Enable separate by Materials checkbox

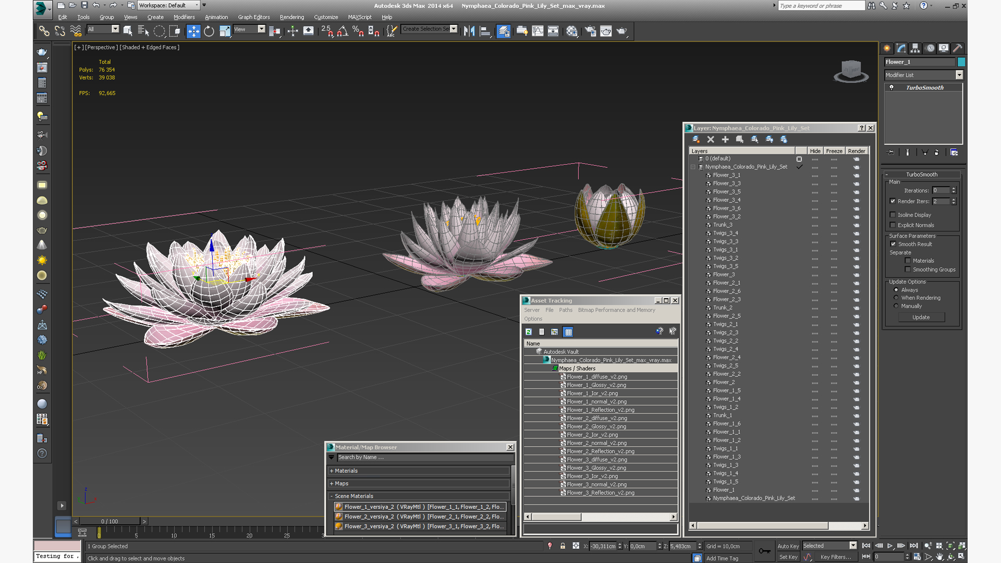click(x=908, y=261)
